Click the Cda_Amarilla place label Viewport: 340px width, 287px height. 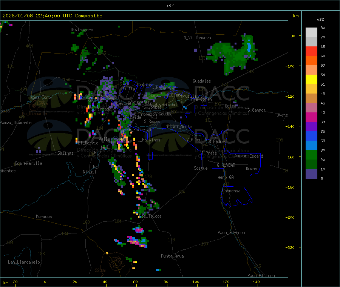(28, 163)
